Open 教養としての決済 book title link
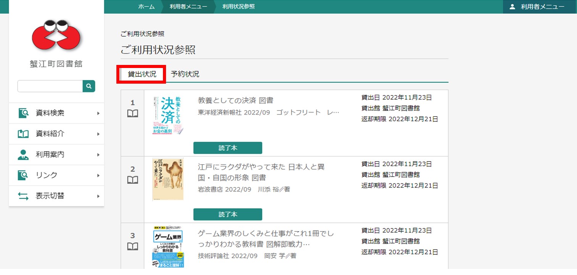 235,100
